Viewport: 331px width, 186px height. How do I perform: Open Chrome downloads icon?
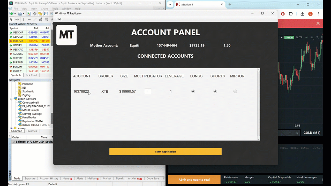click(x=302, y=14)
